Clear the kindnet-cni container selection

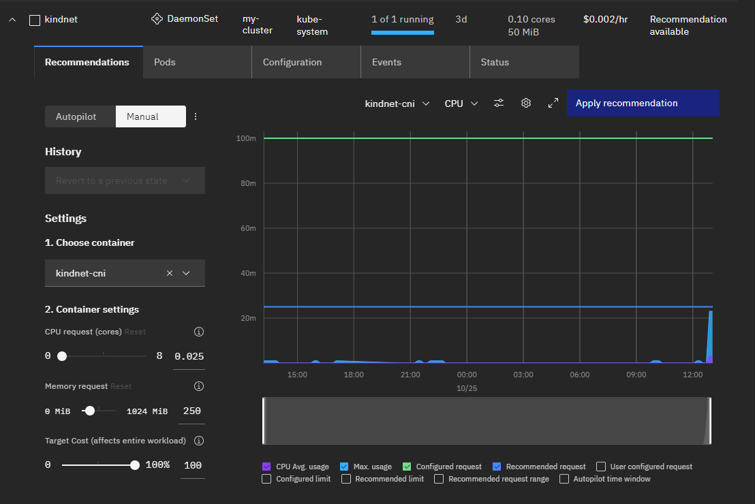coord(170,273)
